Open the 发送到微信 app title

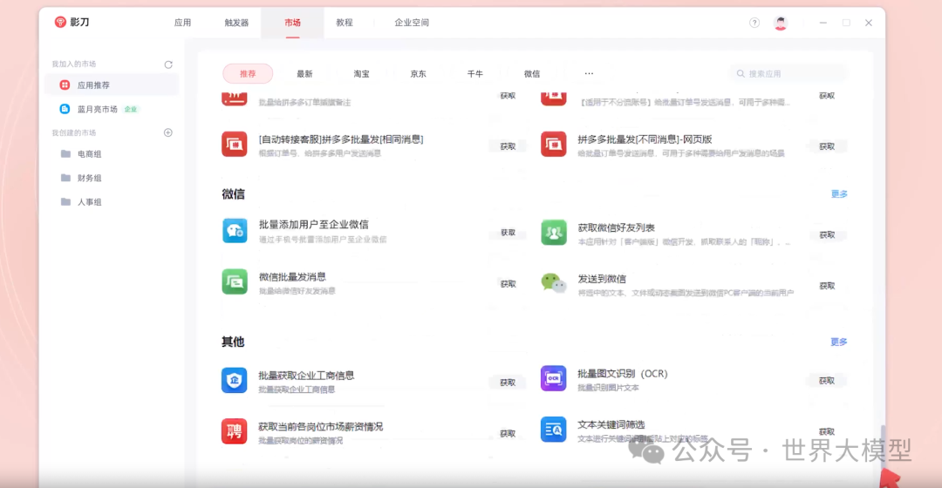tap(602, 279)
